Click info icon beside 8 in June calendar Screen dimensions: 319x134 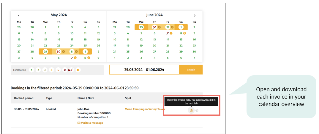[184, 33]
